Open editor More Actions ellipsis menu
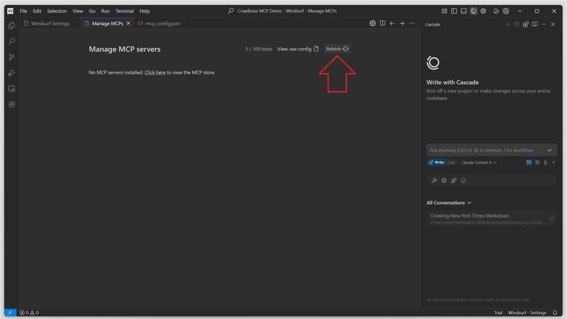Image resolution: width=567 pixels, height=319 pixels. [x=412, y=23]
